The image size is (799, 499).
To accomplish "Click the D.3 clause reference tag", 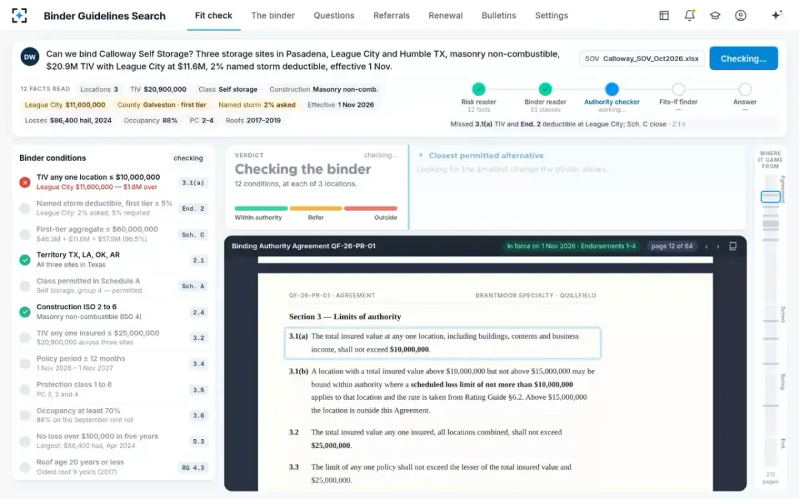I will tap(198, 442).
